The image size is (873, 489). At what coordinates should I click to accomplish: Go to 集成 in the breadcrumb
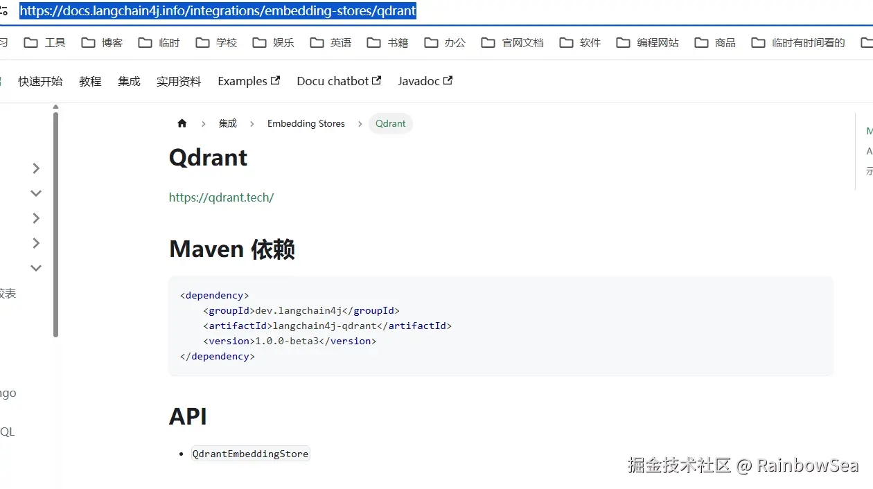(228, 123)
